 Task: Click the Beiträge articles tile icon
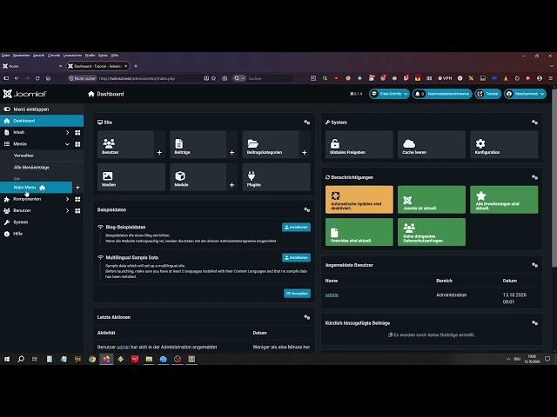click(x=179, y=143)
